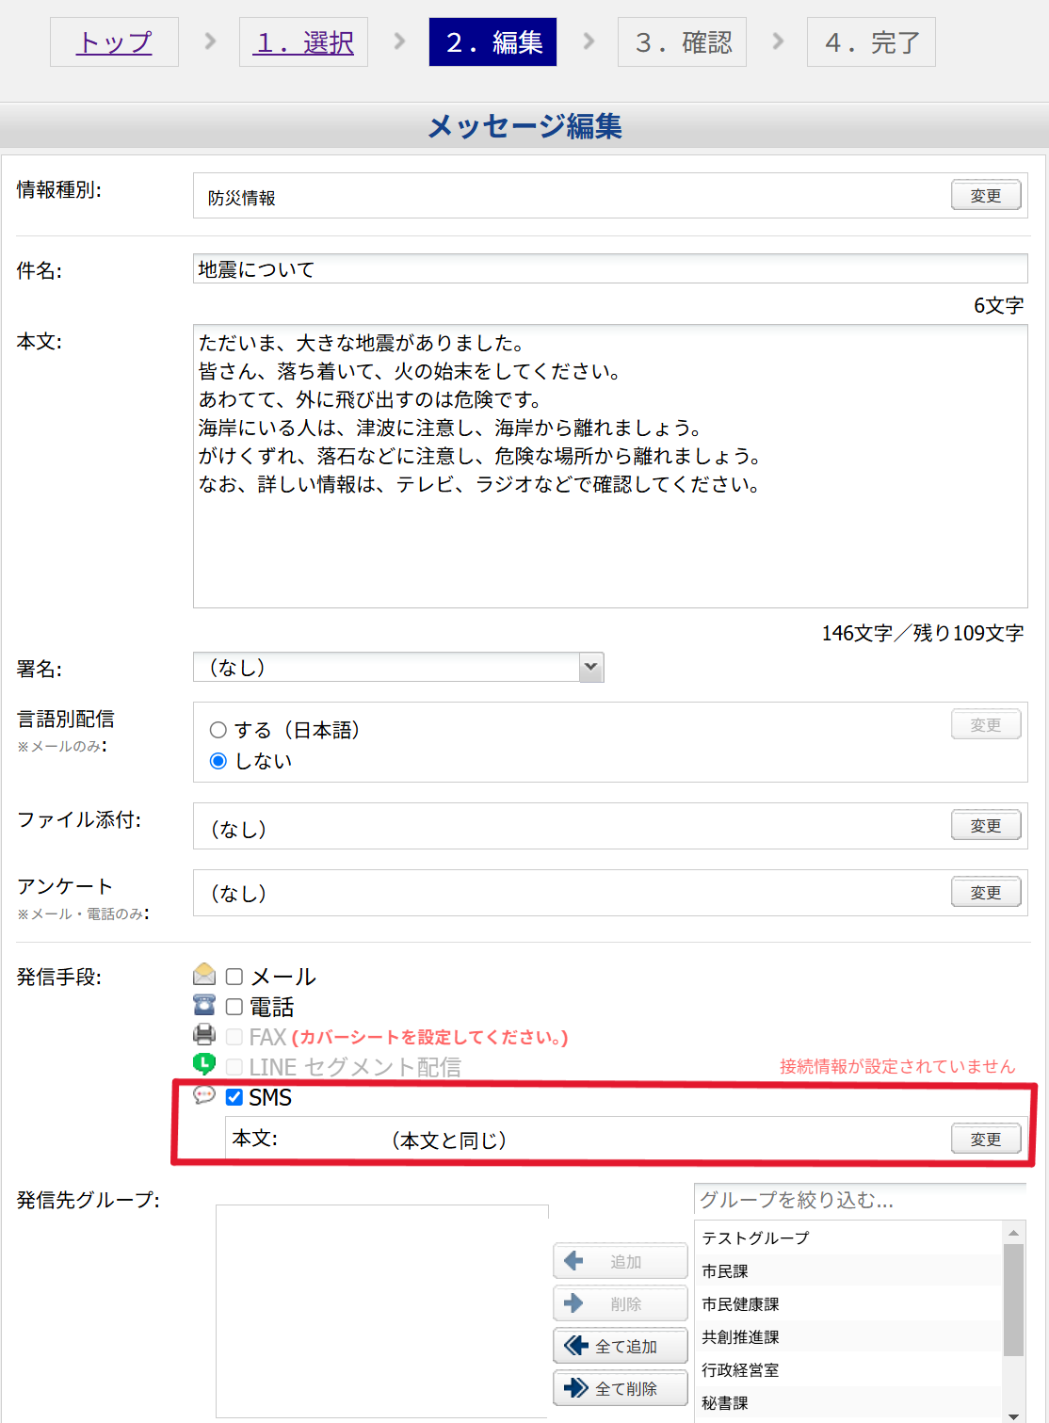
Task: Click the 件名 subject input field
Action: point(610,269)
